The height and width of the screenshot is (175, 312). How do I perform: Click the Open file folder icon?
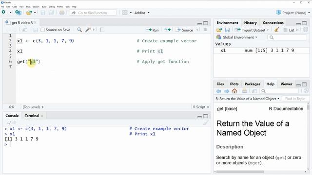[x=29, y=13]
